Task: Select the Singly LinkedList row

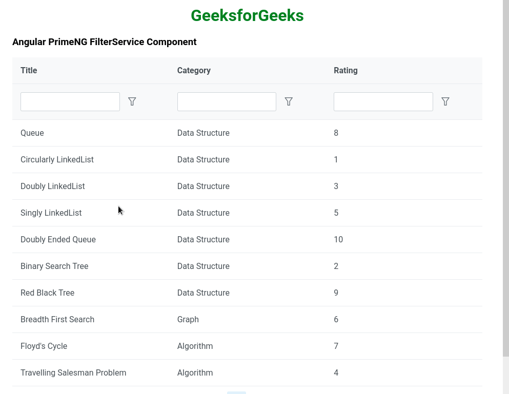Action: point(51,213)
